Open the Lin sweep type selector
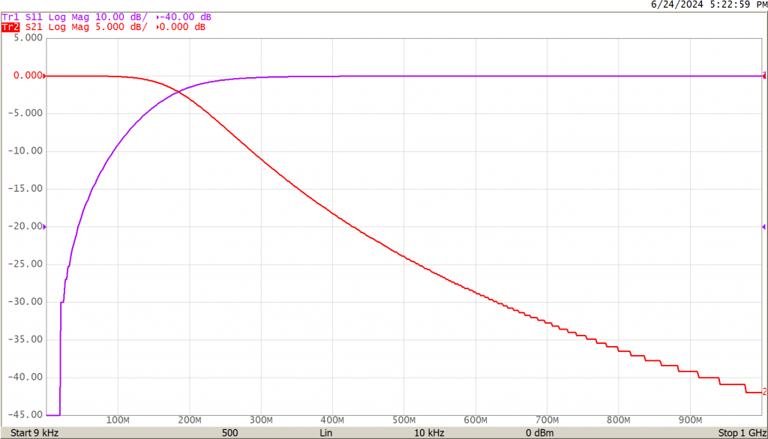Image resolution: width=768 pixels, height=439 pixels. (x=327, y=433)
